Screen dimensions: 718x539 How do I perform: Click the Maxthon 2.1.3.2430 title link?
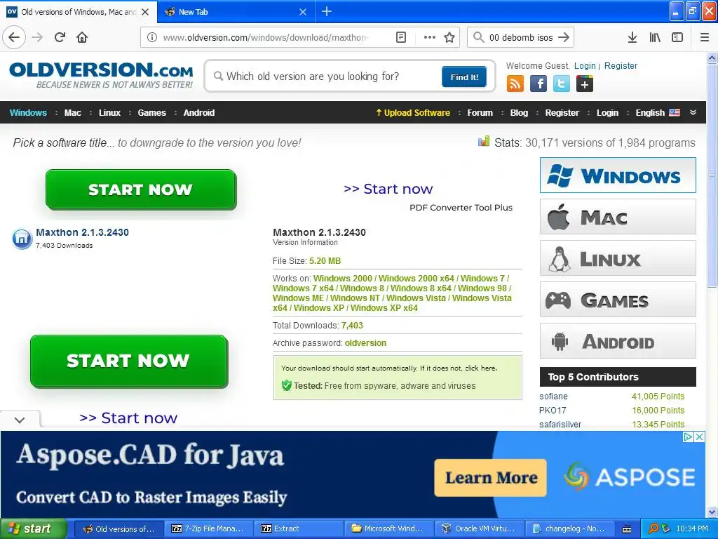click(83, 232)
